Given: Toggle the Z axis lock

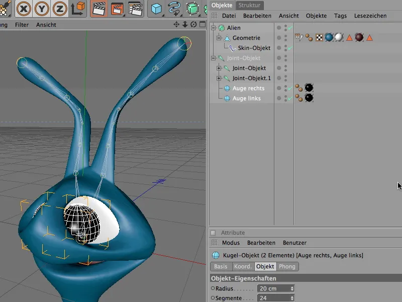Looking at the screenshot, I should coord(60,9).
